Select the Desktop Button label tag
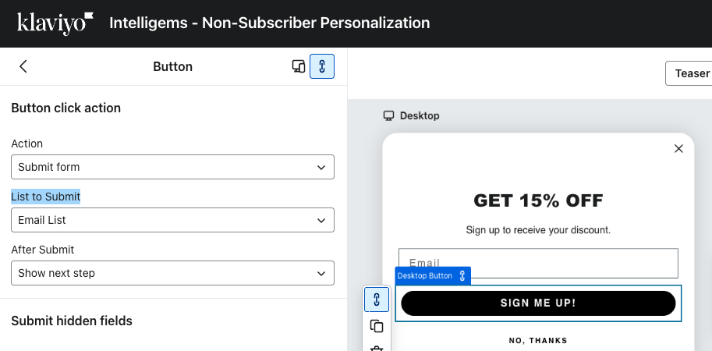Viewport: 712px width, 351px height. click(x=425, y=276)
